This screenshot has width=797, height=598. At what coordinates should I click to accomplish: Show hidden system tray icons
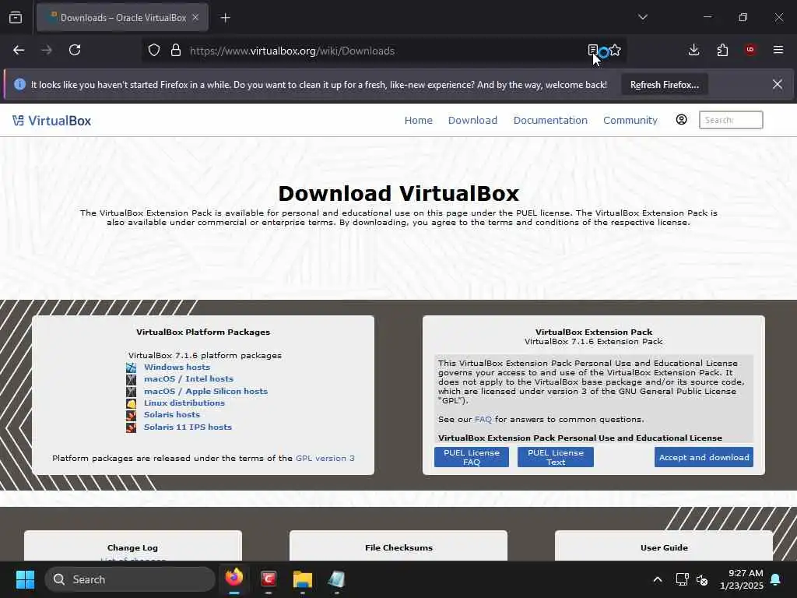(657, 579)
